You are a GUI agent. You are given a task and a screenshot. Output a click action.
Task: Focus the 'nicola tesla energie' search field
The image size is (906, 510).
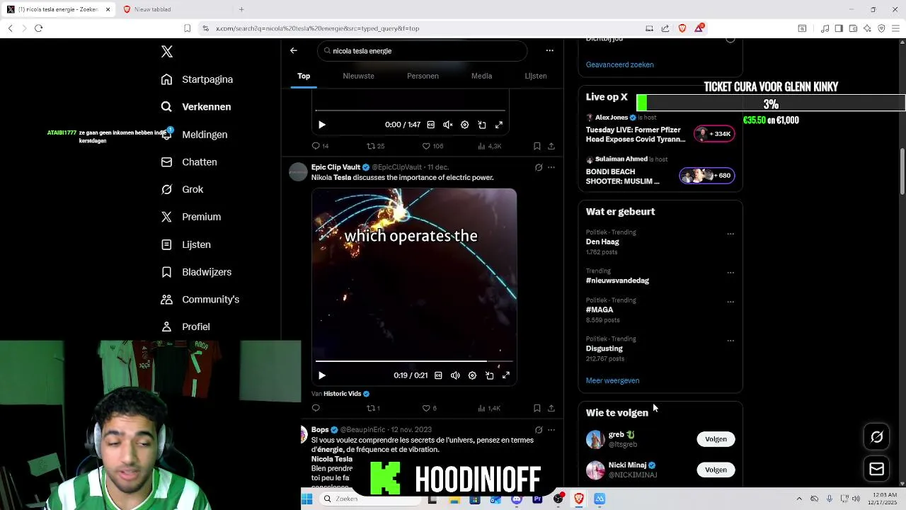pos(423,51)
